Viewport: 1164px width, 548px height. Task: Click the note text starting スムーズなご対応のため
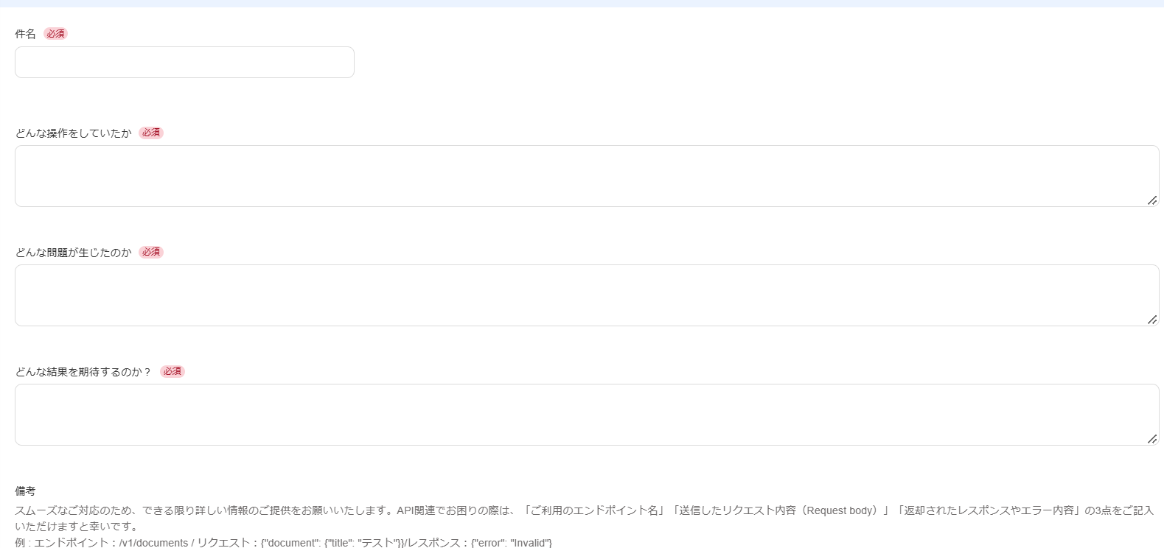click(x=584, y=519)
